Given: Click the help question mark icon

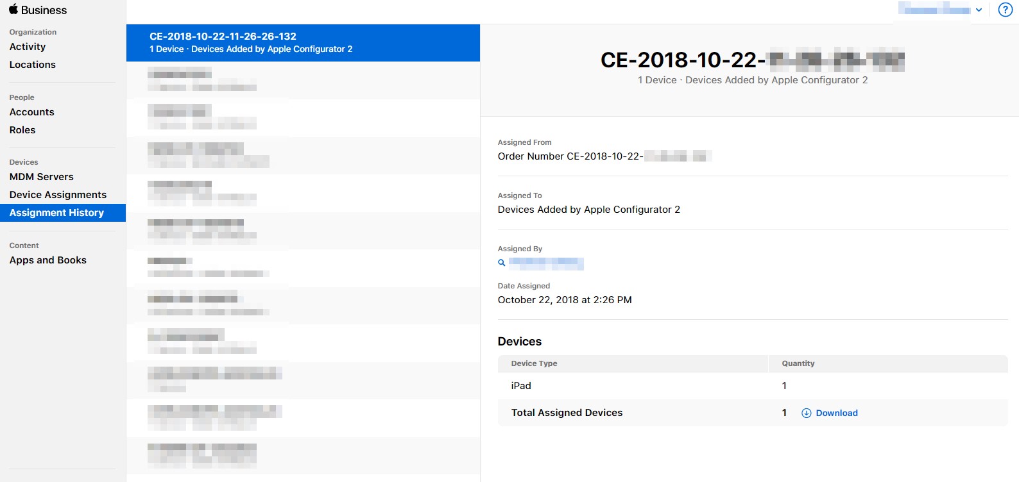Looking at the screenshot, I should tap(1006, 10).
